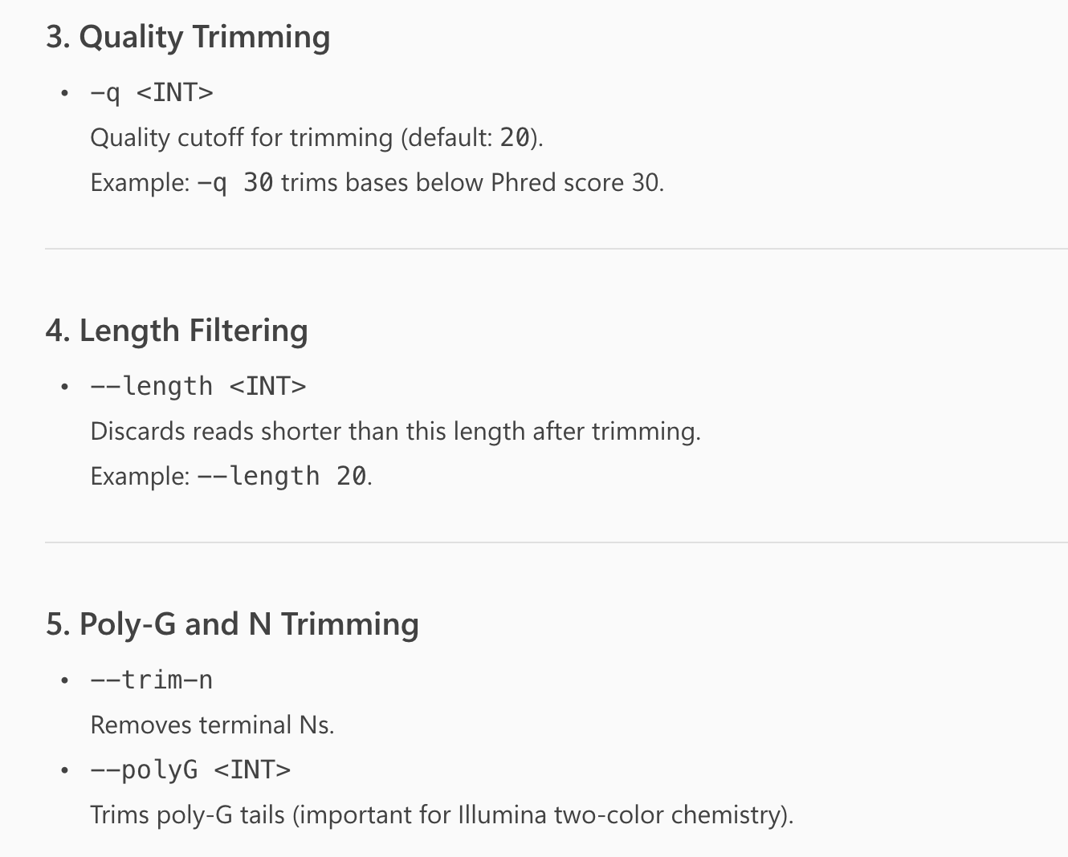
Task: Click the bullet point before "--polyG <INT>"
Action: tap(65, 771)
